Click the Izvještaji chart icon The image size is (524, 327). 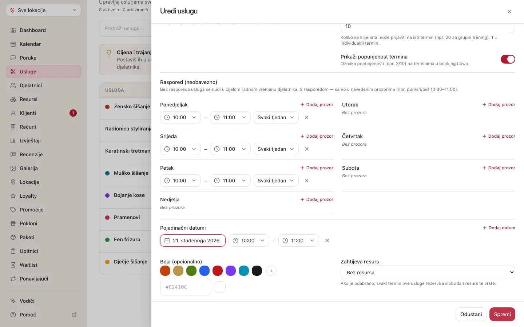click(x=13, y=141)
